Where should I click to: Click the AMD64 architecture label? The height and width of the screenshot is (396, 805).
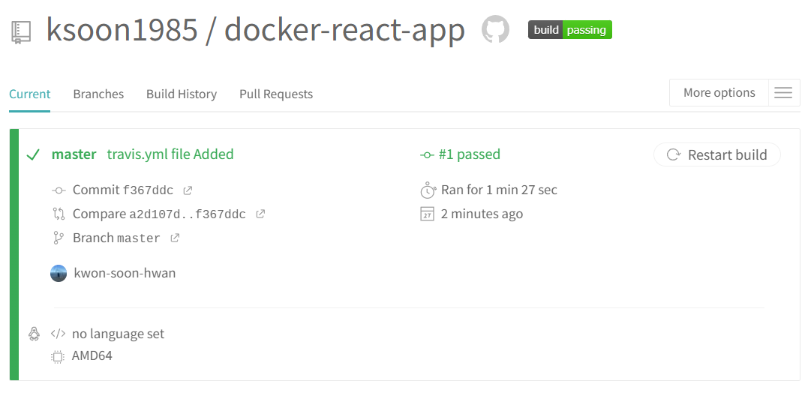pos(92,356)
